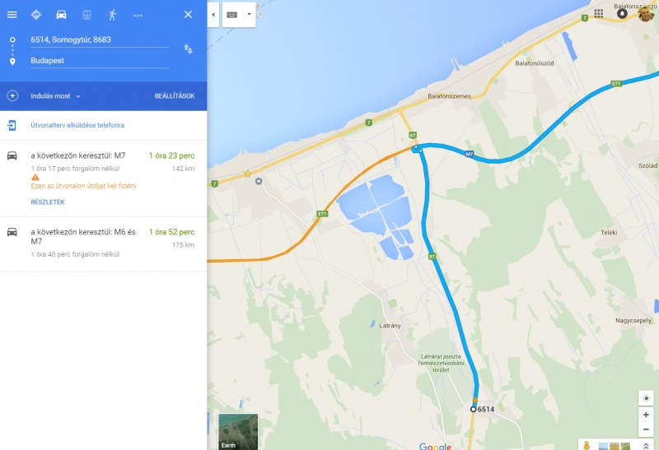Open Google apps grid
659x450 pixels.
tap(599, 14)
